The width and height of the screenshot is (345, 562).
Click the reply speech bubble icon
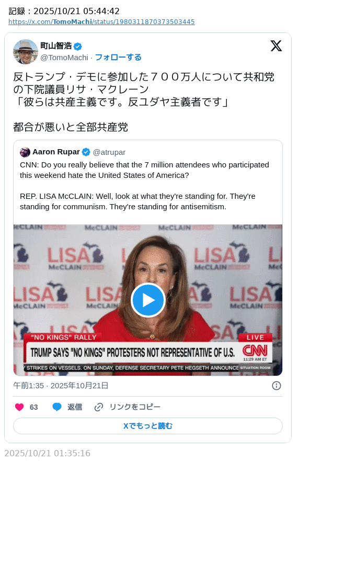(x=57, y=407)
